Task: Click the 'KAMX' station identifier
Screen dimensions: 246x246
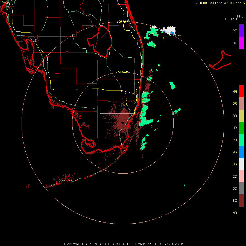Action: [x=140, y=244]
